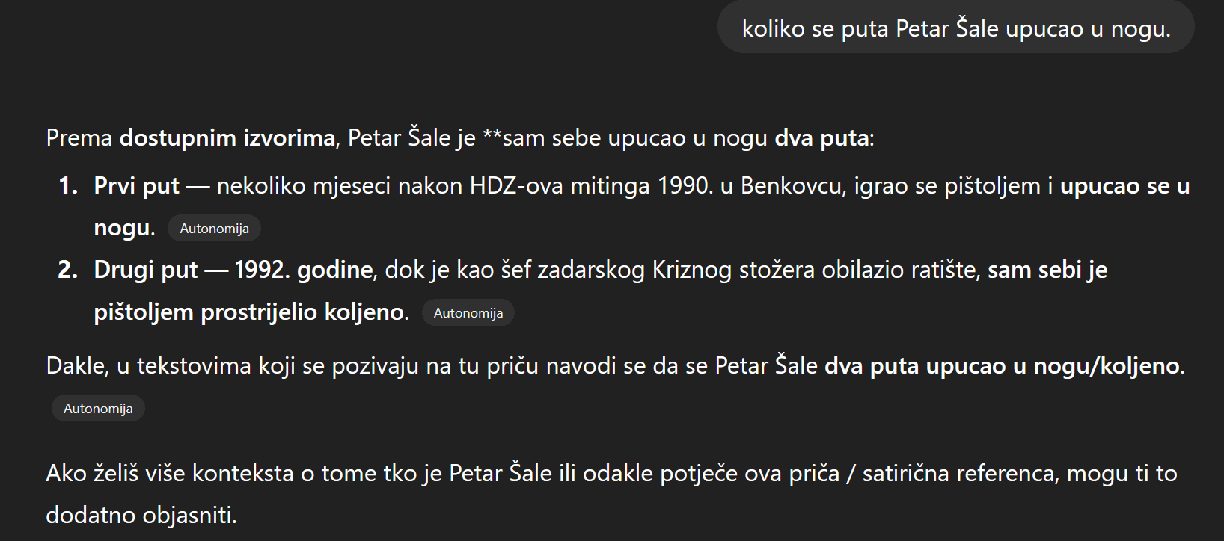Click bold "dva puta upucao u nogu/koljeno"
This screenshot has height=541, width=1224.
tap(1002, 366)
